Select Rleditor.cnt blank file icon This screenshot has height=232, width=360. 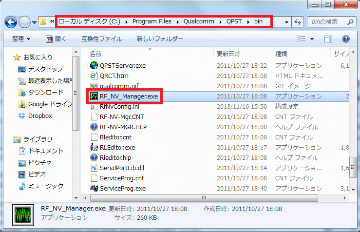click(x=94, y=137)
